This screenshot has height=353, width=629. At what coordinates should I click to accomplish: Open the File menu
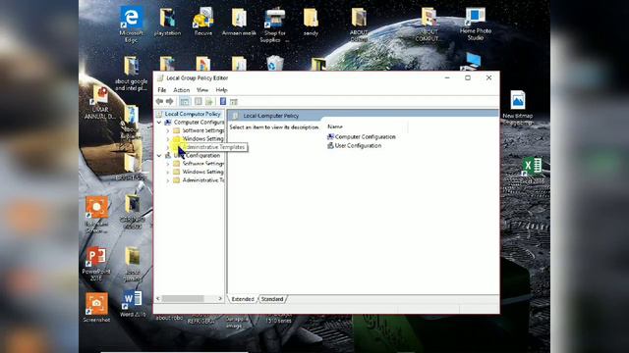tap(161, 90)
